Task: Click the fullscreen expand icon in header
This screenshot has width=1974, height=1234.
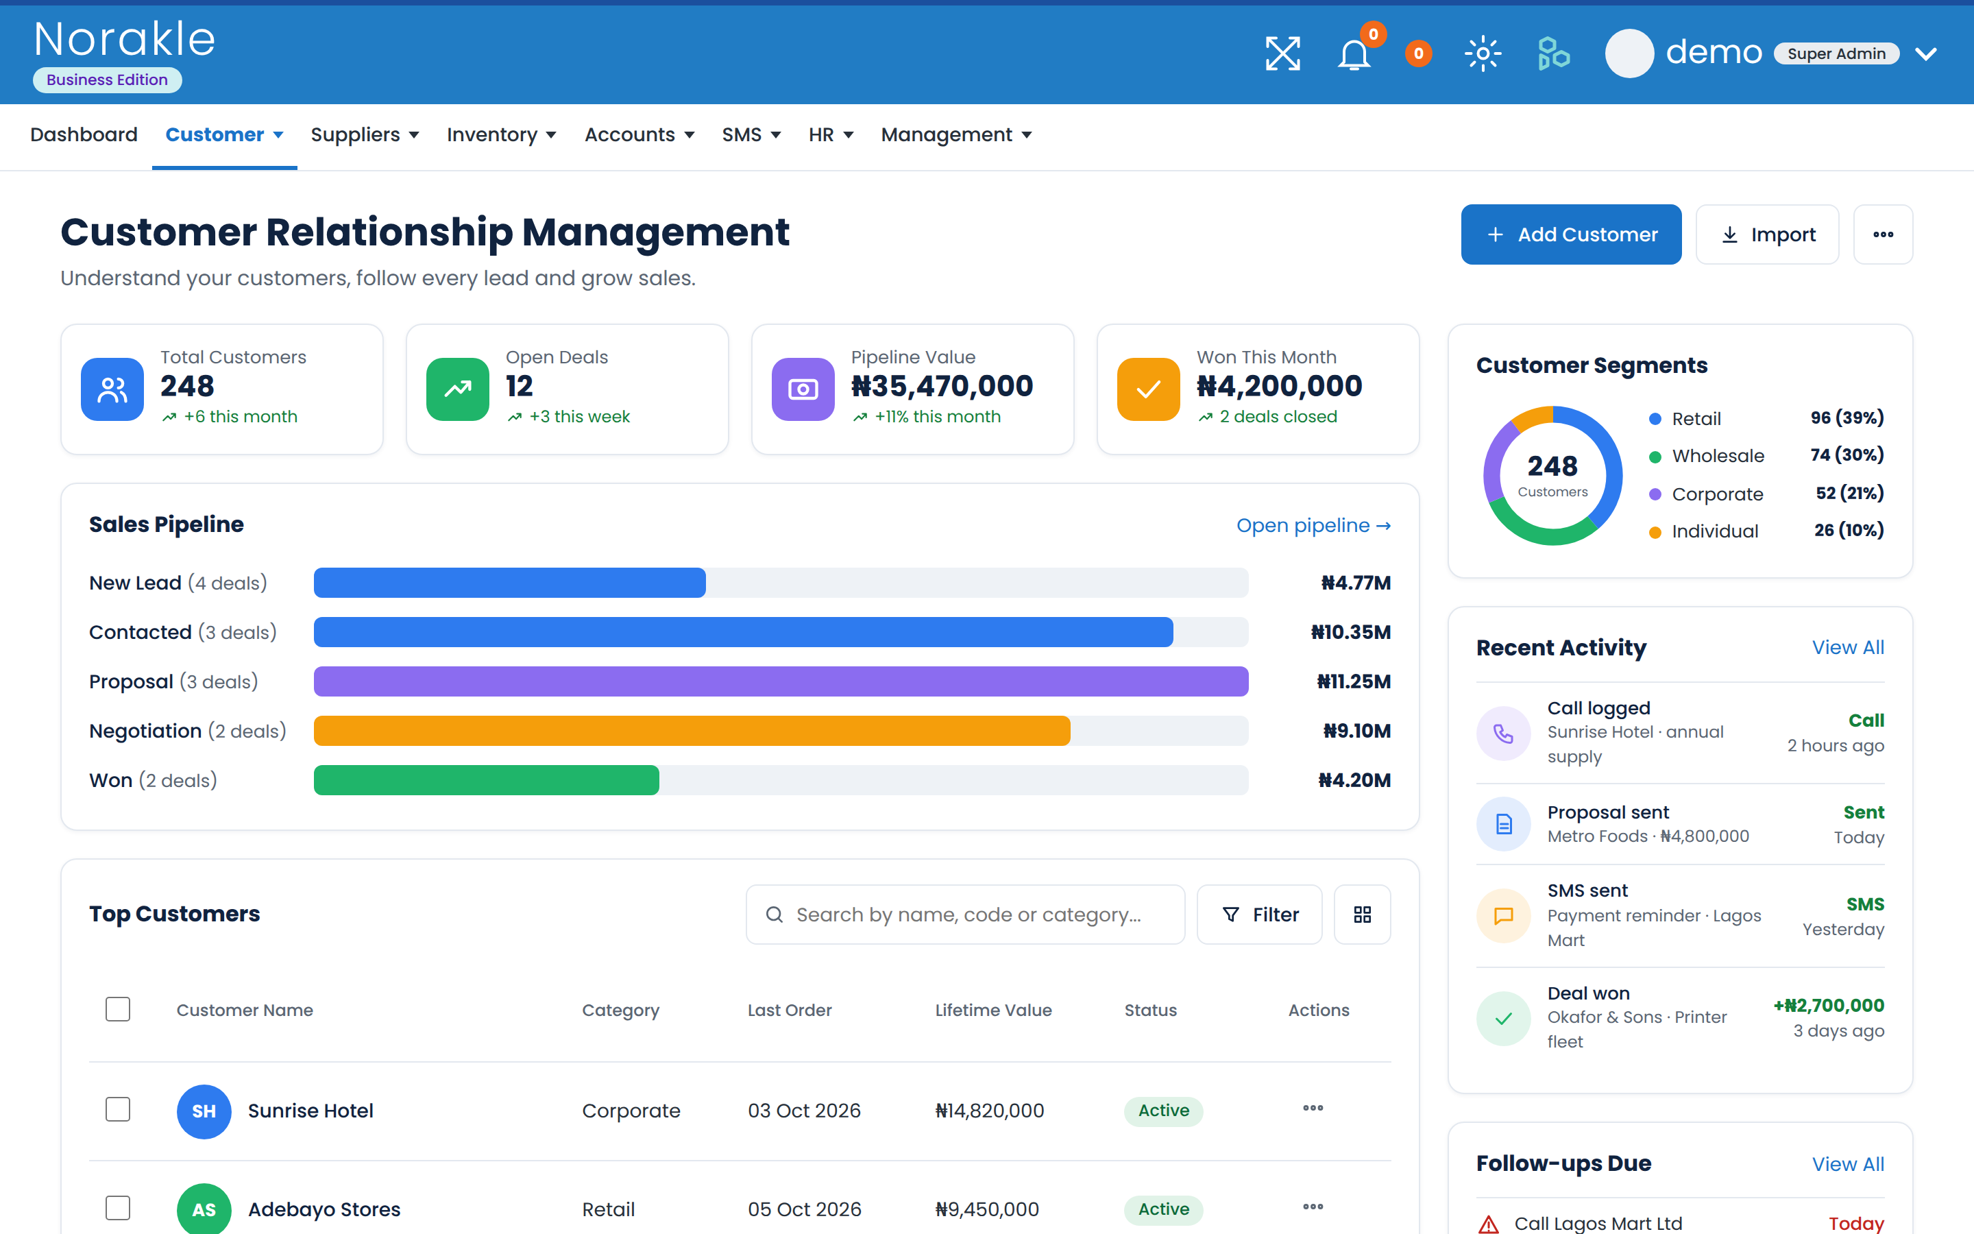Action: point(1282,54)
